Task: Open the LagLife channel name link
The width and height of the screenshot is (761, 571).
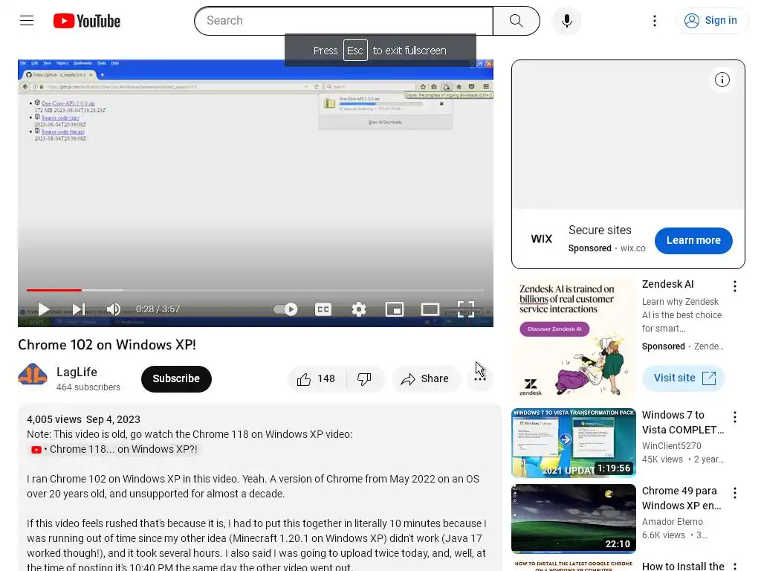Action: click(x=77, y=372)
